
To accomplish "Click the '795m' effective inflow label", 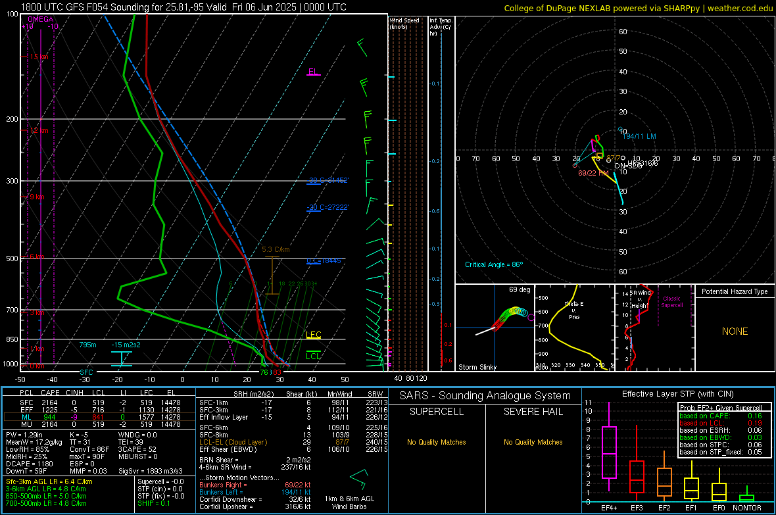I will tap(88, 345).
